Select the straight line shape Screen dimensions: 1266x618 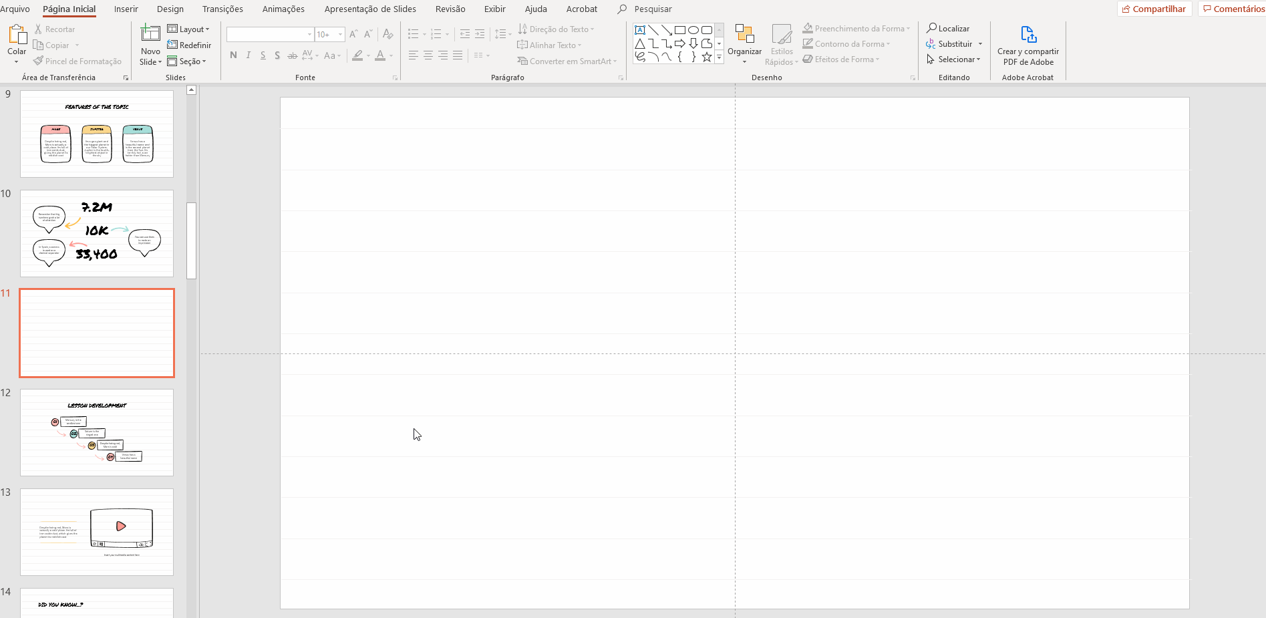coord(653,30)
